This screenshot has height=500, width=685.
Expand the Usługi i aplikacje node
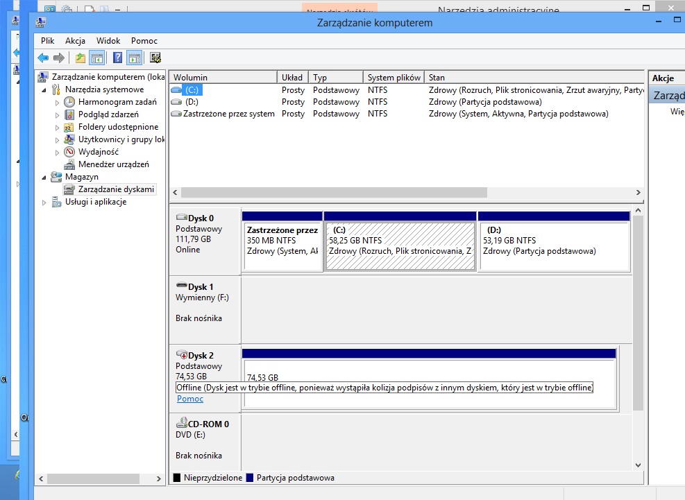tap(45, 202)
